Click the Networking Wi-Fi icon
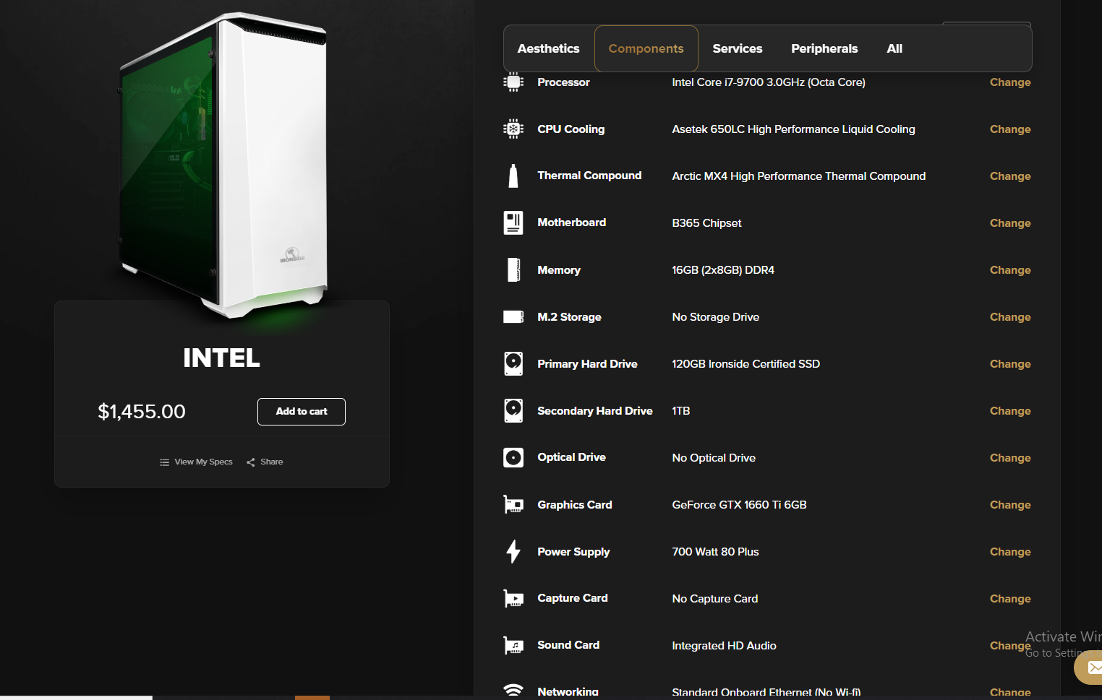The height and width of the screenshot is (700, 1102). 513,691
